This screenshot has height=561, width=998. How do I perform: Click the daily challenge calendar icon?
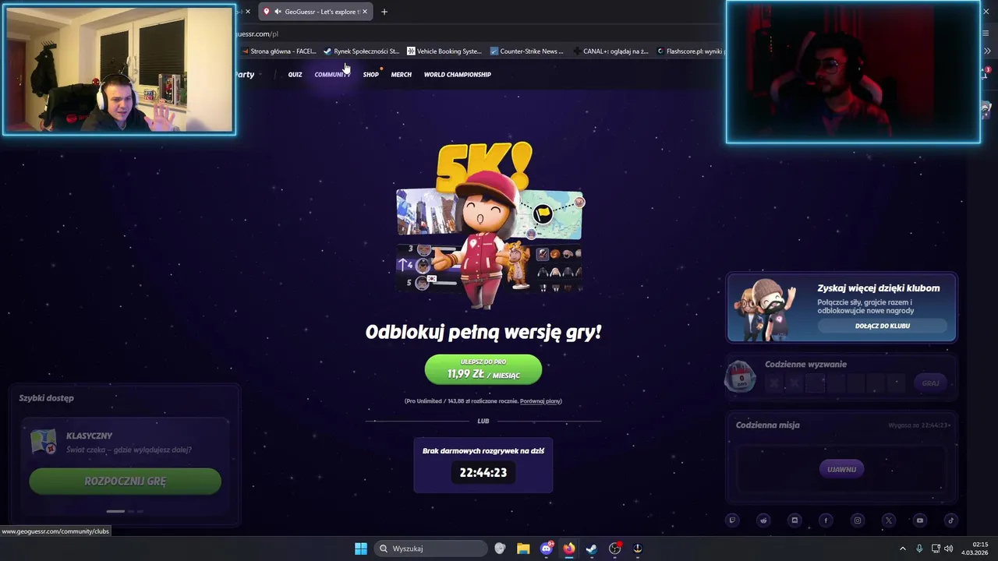click(x=740, y=376)
